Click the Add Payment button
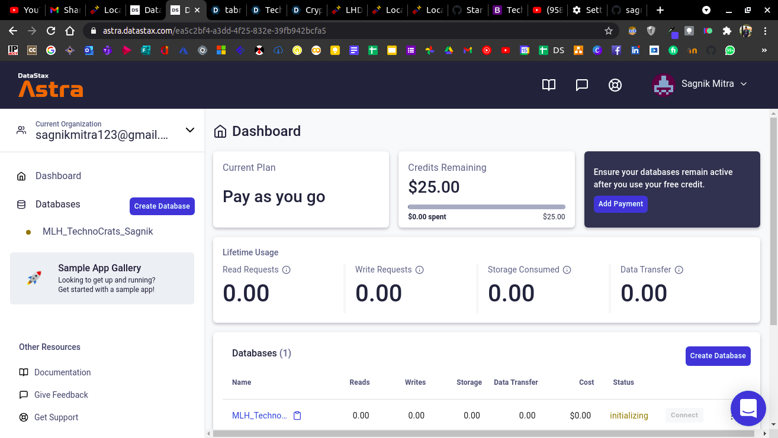 point(621,204)
